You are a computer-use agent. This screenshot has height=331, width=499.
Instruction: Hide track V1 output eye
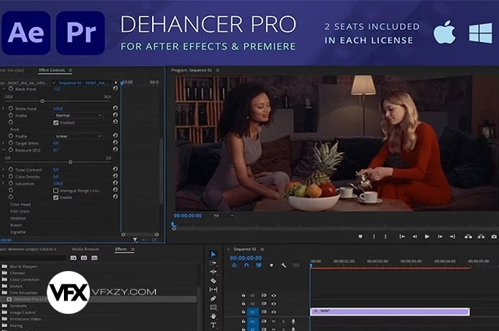274,312
